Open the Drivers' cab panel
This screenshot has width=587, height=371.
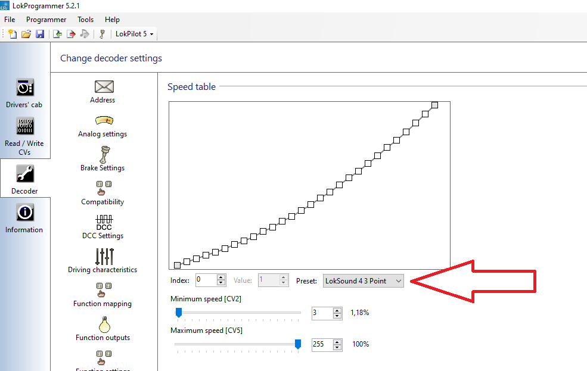[24, 93]
